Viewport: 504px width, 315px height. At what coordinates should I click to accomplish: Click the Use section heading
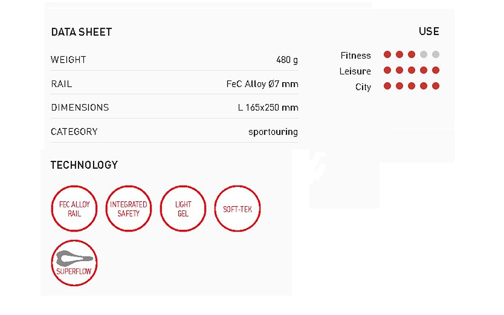[429, 32]
